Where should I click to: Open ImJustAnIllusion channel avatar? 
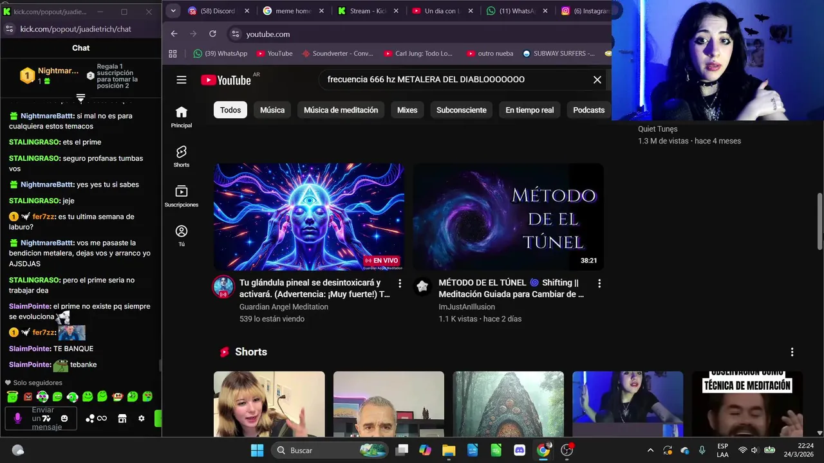point(422,287)
